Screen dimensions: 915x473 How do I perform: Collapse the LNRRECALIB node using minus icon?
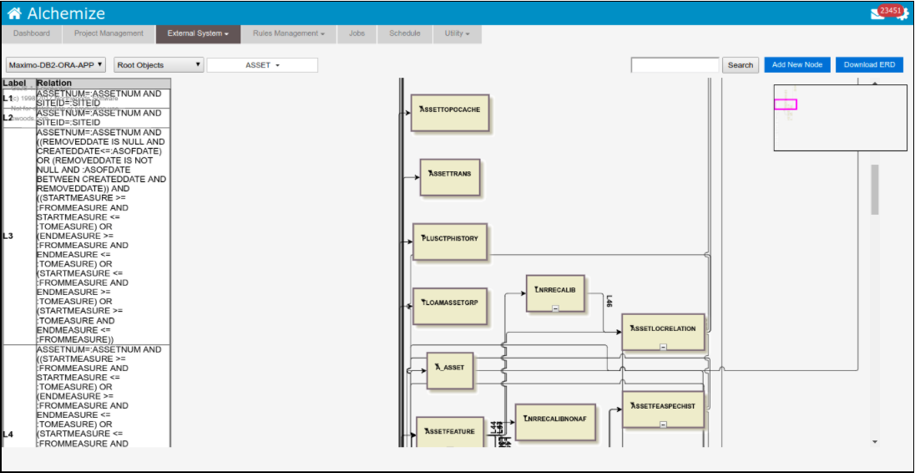pos(555,308)
